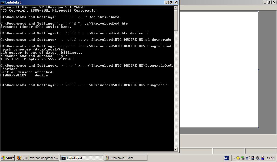Click the 'adb server is out of date' line
Image resolution: width=277 pixels, height=162 pixels.
pyautogui.click(x=41, y=53)
